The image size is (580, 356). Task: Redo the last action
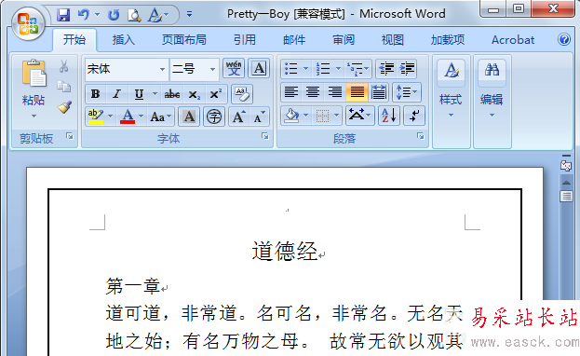pos(114,15)
